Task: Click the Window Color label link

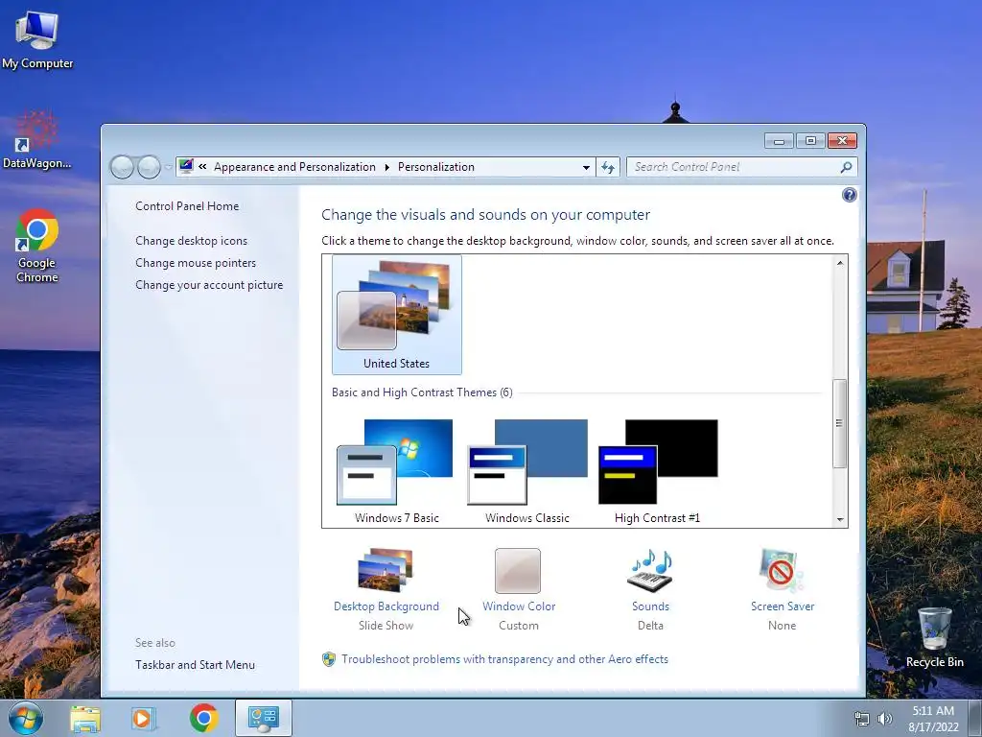Action: 519,606
